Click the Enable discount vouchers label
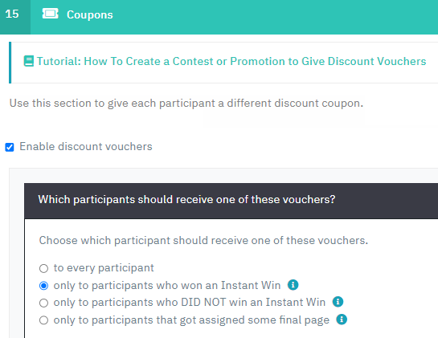 (x=86, y=147)
